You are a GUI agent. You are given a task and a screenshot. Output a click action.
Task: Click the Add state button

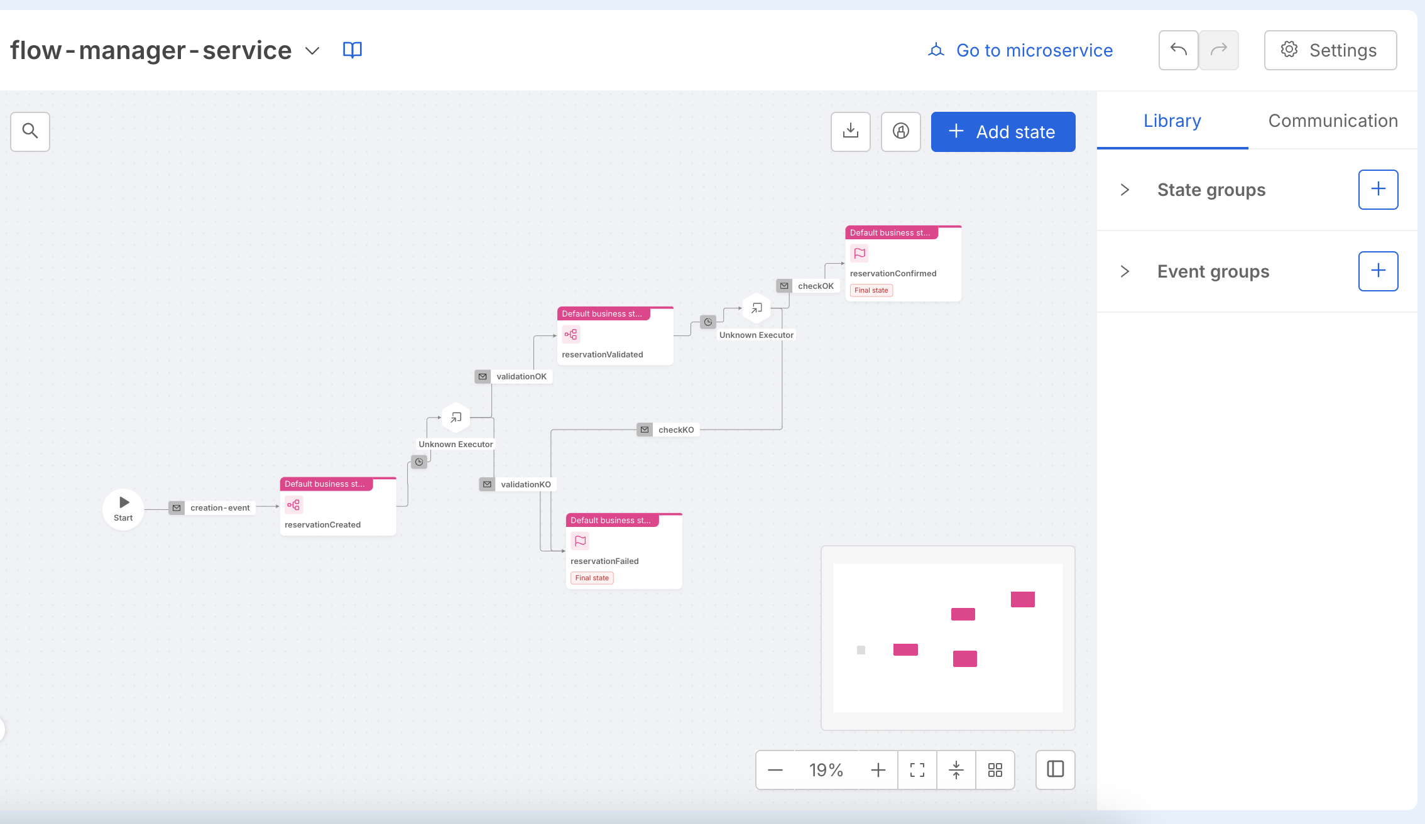click(x=1003, y=131)
